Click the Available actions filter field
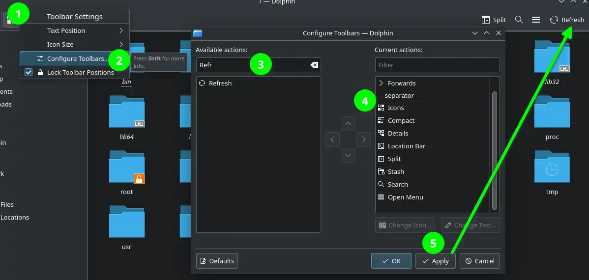The image size is (589, 280). click(x=258, y=65)
